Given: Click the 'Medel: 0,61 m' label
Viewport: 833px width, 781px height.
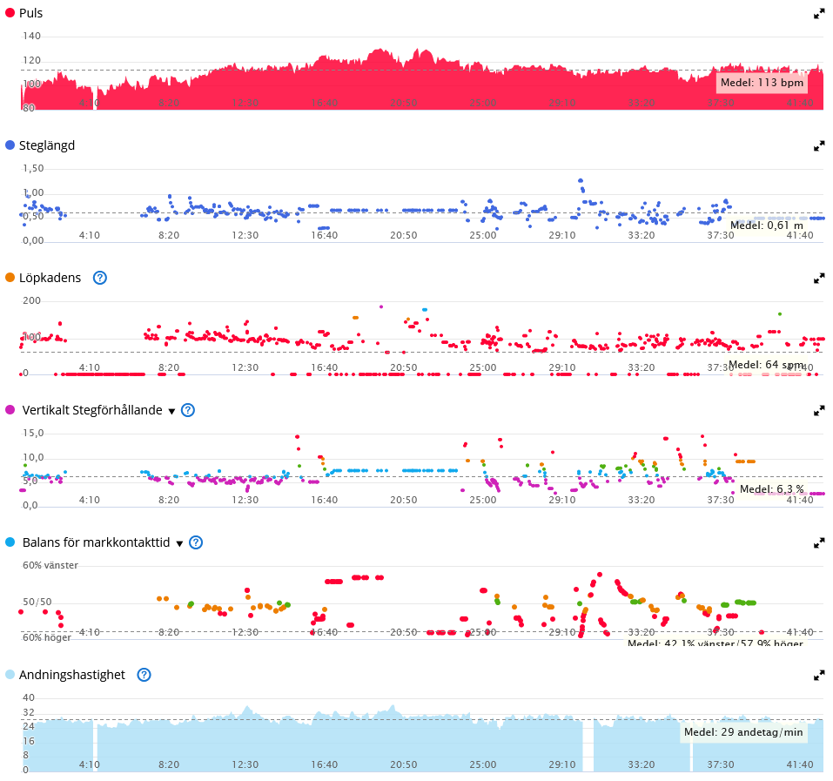Looking at the screenshot, I should click(x=767, y=226).
